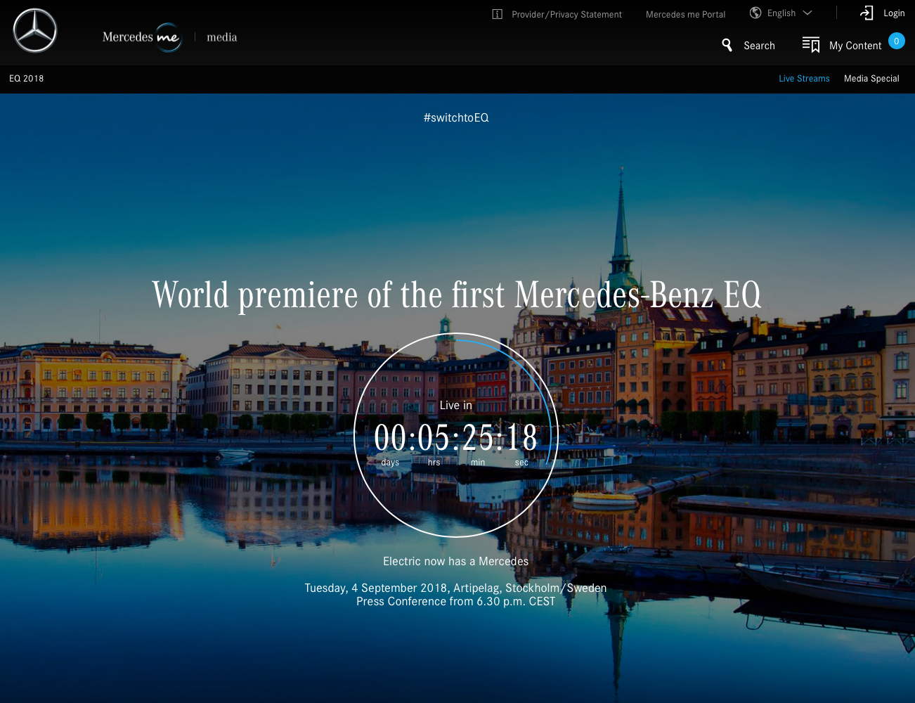Viewport: 915px width, 703px height.
Task: Click the 00:05:25:18 countdown timer
Action: point(456,437)
